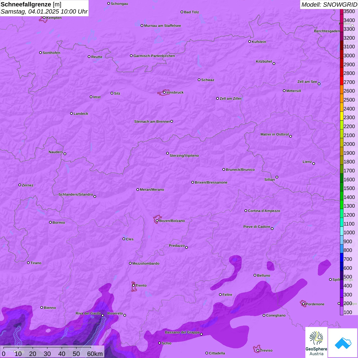Select the 'Schwaz' label

coord(208,80)
